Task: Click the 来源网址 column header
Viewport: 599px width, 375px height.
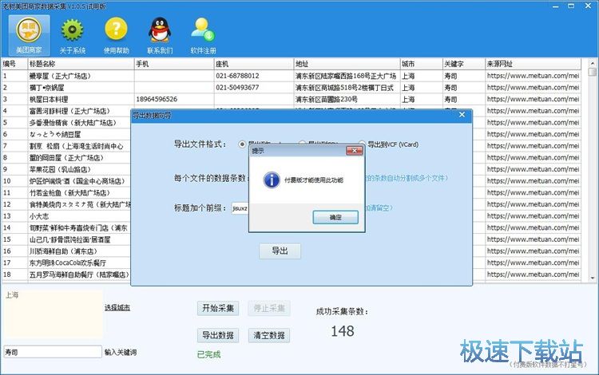Action: click(x=533, y=64)
